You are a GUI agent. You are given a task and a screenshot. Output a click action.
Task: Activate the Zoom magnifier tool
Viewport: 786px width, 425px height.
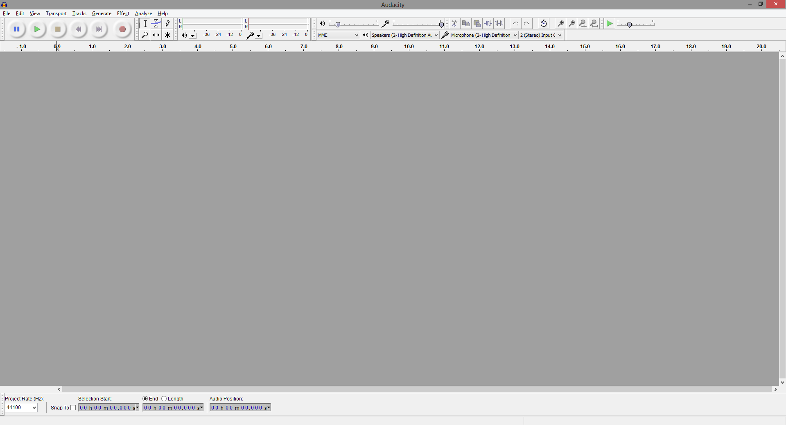145,35
